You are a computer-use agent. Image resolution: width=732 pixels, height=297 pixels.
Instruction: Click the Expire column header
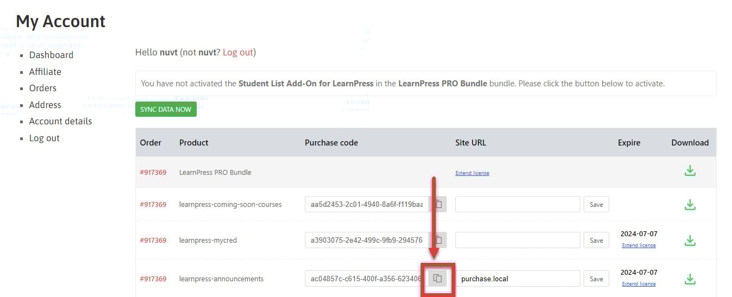pos(629,143)
